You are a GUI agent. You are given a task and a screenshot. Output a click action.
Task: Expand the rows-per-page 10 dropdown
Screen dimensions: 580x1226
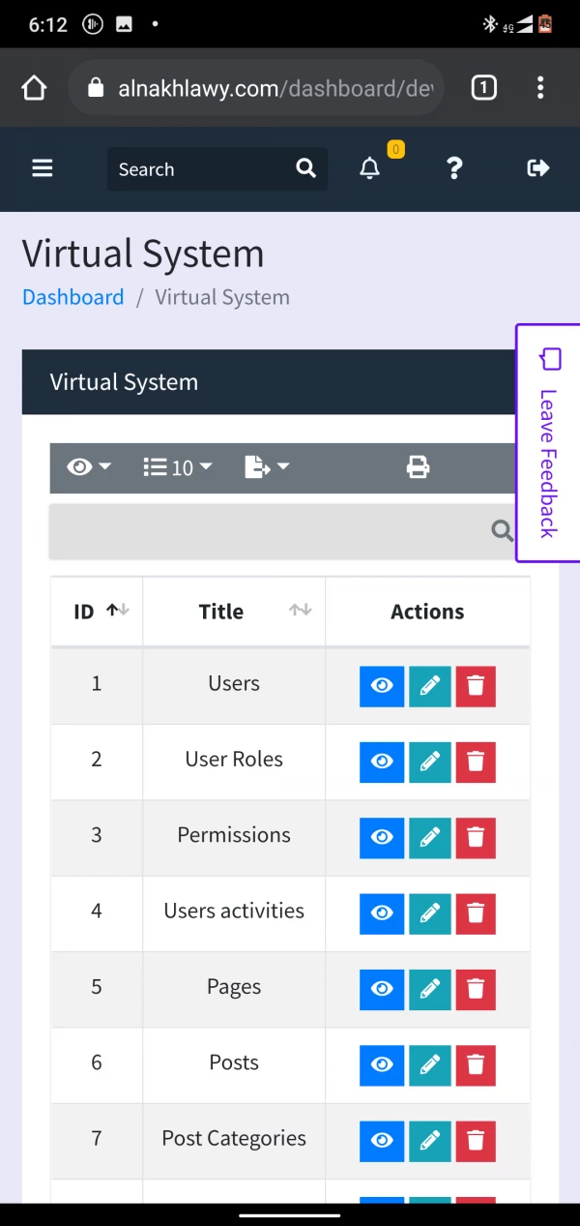pos(178,468)
